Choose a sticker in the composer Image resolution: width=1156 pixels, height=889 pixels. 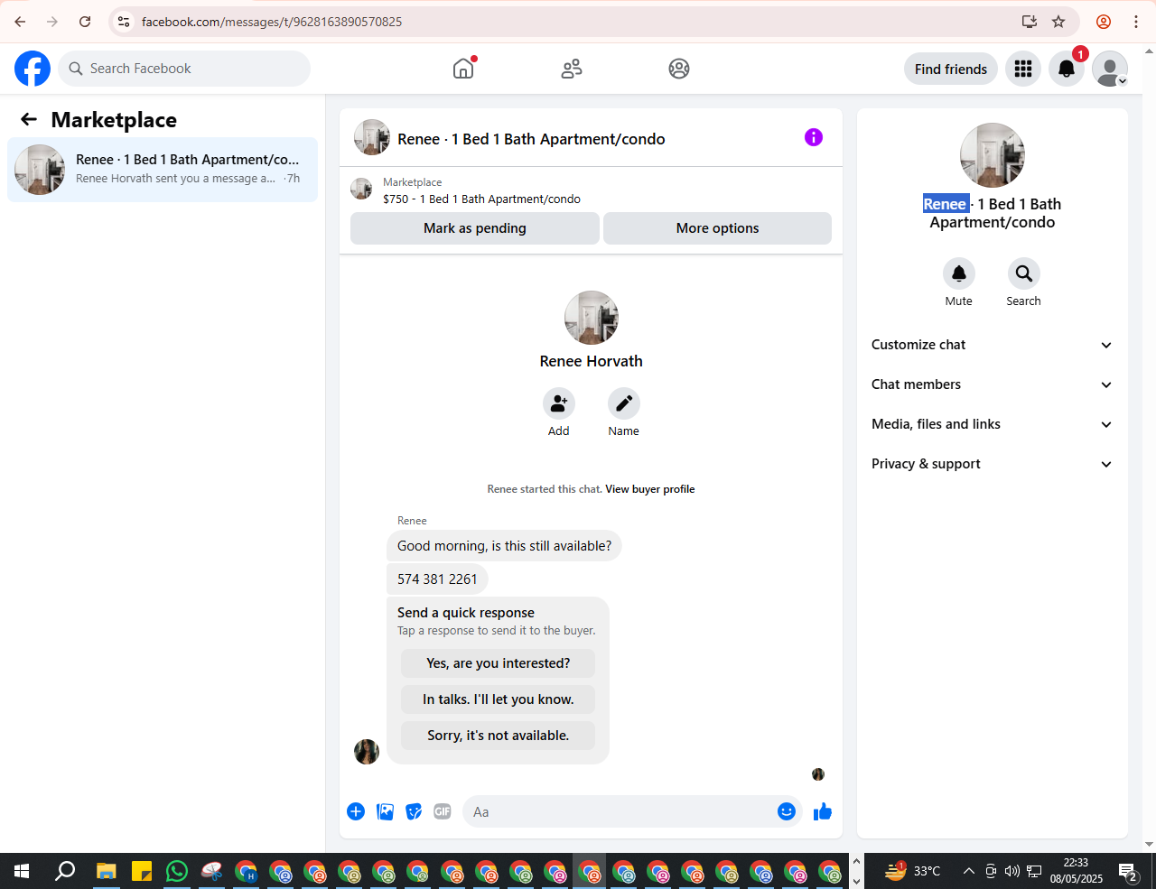pos(414,811)
